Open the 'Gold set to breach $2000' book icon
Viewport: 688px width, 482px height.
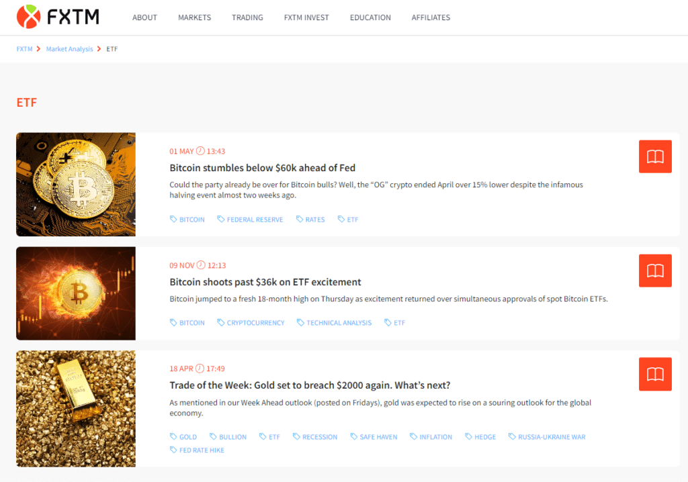pyautogui.click(x=655, y=374)
